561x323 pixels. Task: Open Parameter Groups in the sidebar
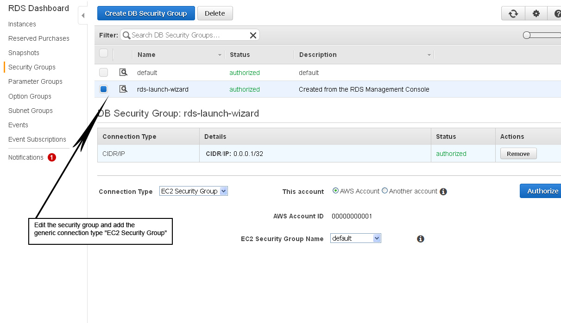[x=35, y=81]
